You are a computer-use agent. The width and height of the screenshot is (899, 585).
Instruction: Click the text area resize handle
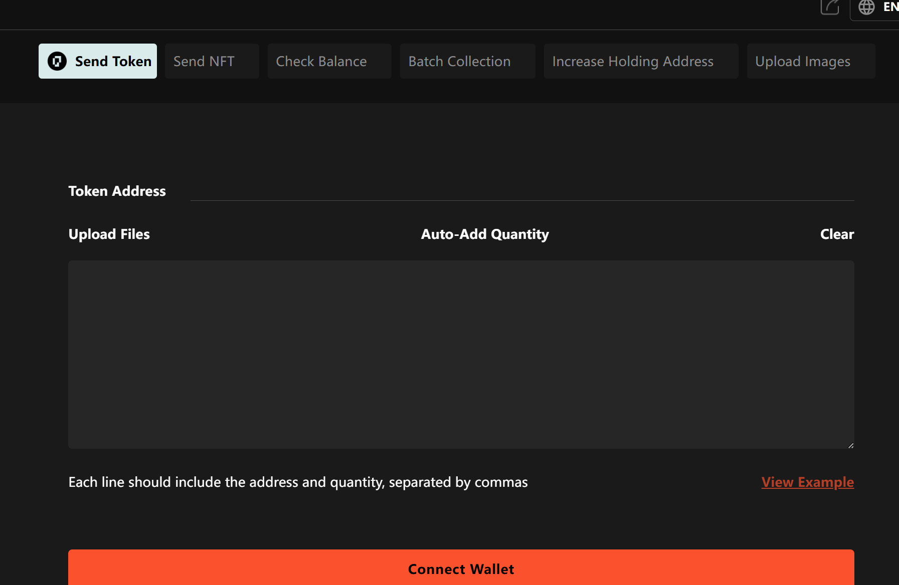pos(850,445)
